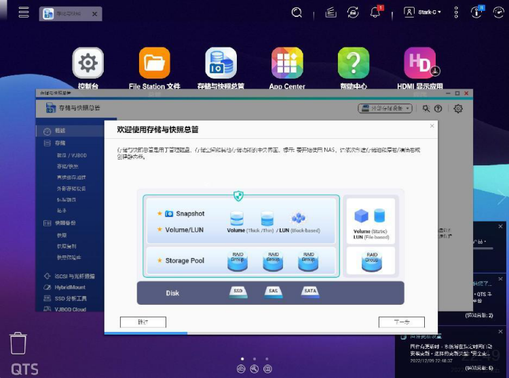509x378 pixels.
Task: Open the QTS main hamburger menu
Action: point(24,13)
